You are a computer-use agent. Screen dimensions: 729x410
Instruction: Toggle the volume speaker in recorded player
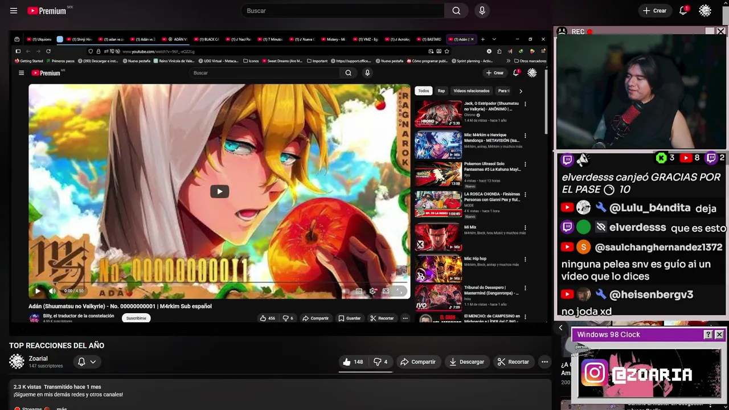pos(52,291)
